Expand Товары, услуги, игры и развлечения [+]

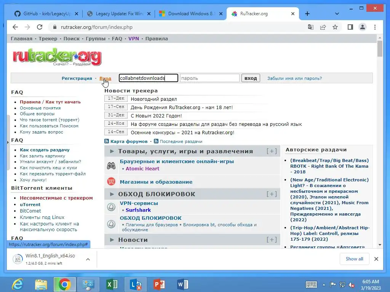(272, 151)
